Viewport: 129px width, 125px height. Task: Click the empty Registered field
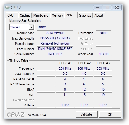[103, 38]
